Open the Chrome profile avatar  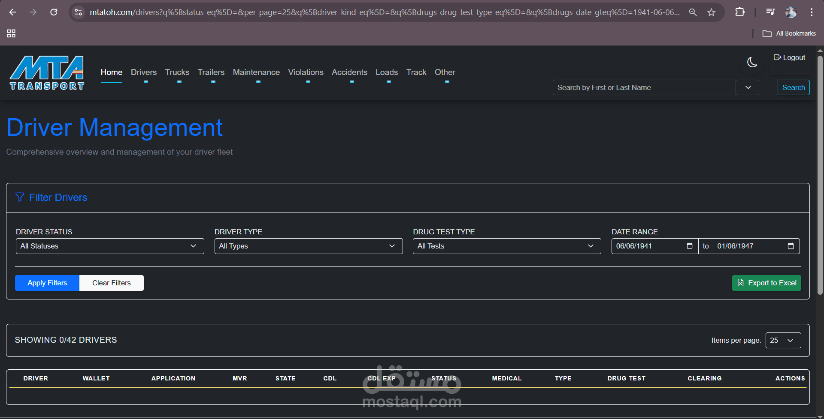point(791,12)
